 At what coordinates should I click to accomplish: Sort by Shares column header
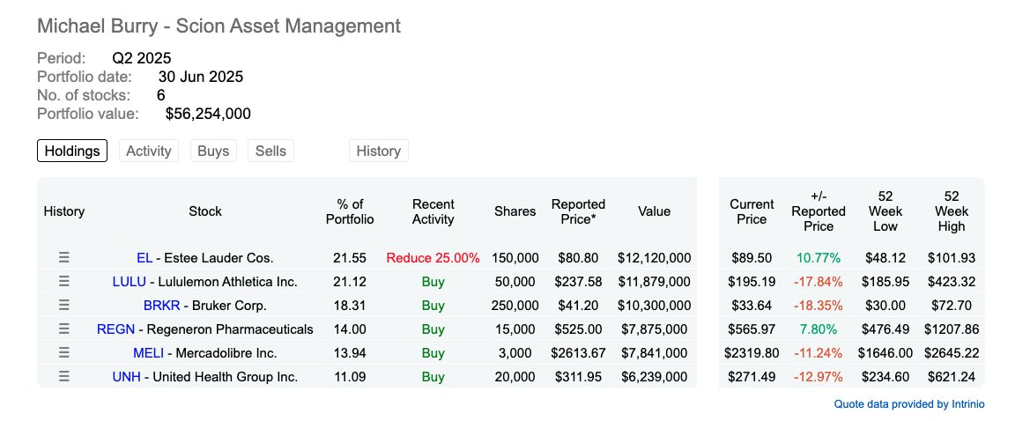tap(515, 211)
